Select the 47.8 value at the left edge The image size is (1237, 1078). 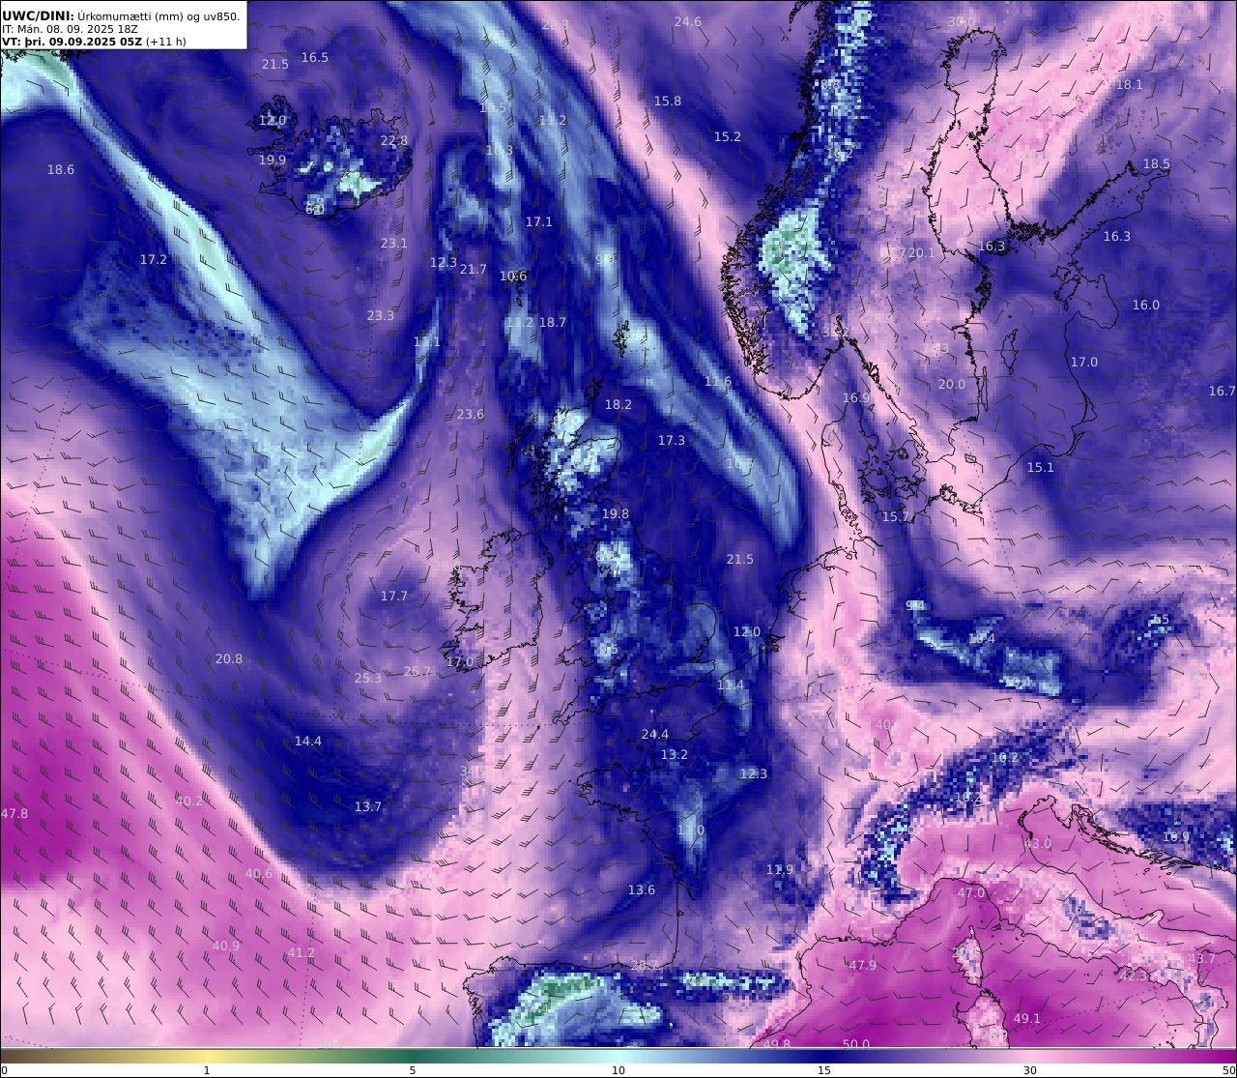[x=14, y=813]
